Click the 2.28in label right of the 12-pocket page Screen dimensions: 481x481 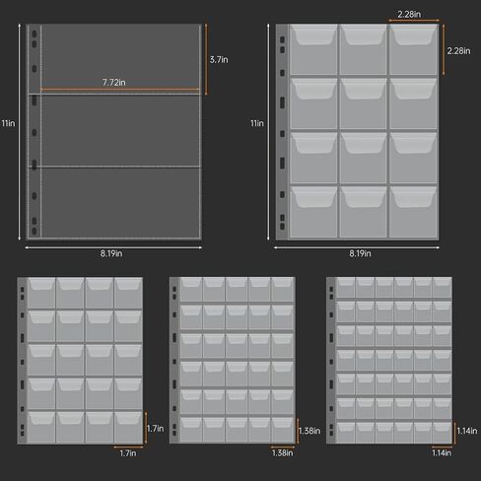point(458,51)
